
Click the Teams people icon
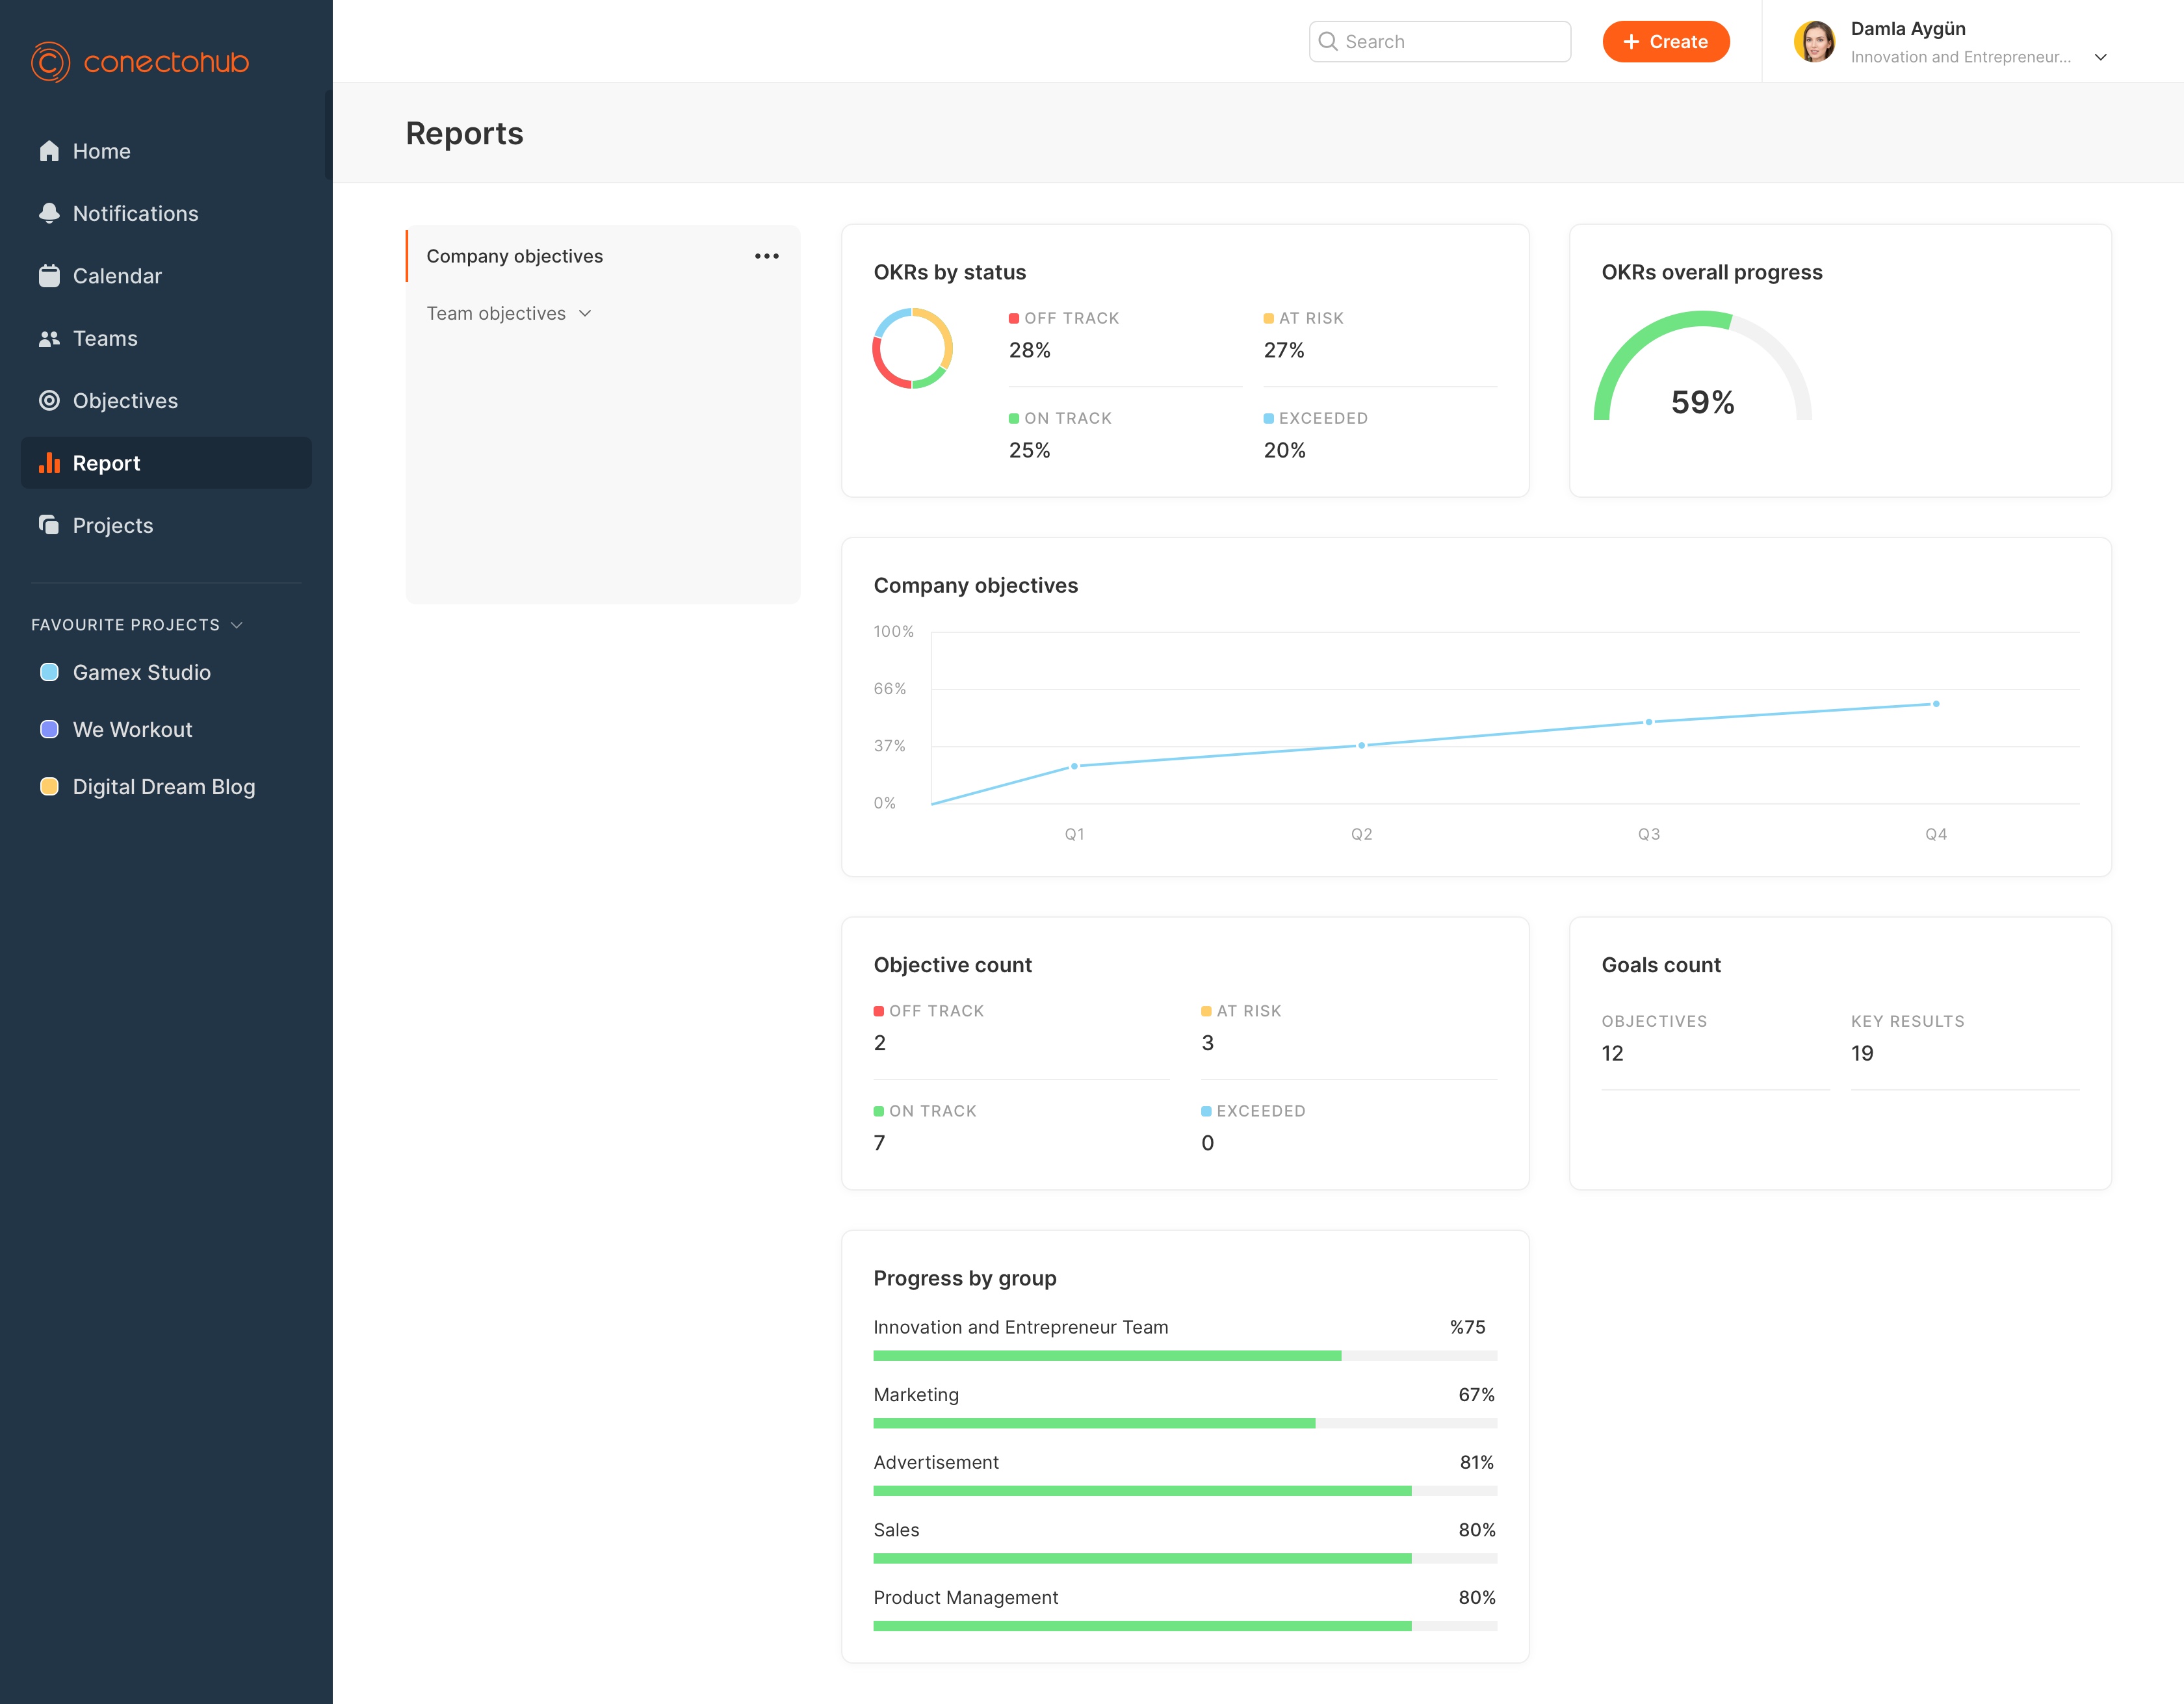tap(49, 339)
